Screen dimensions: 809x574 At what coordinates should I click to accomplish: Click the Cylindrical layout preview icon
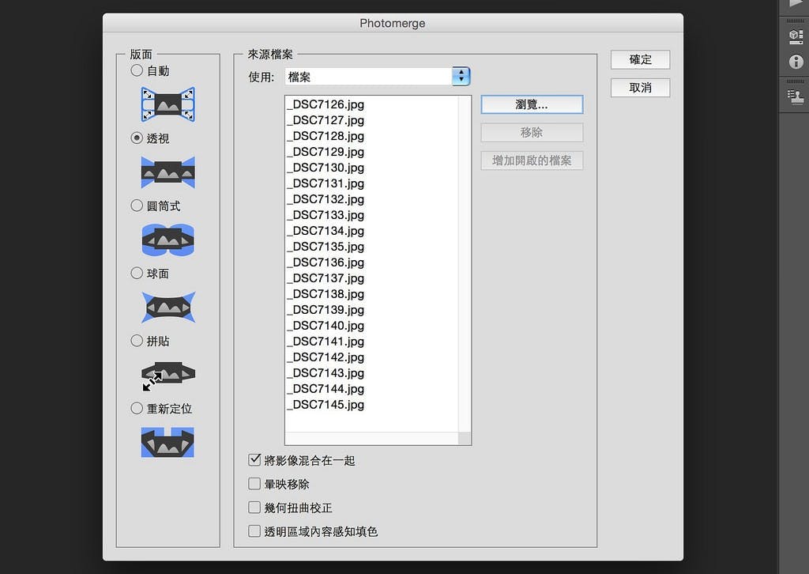pos(167,240)
